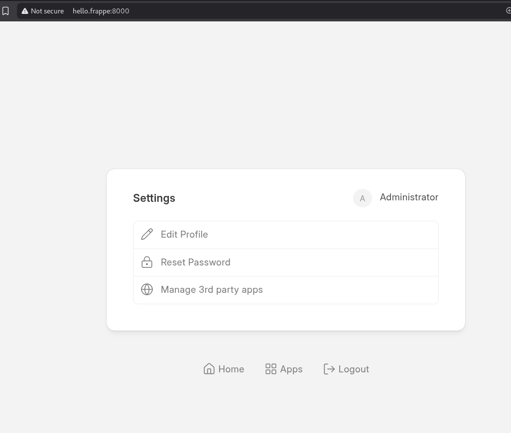Select the Reset Password text label
The height and width of the screenshot is (433, 511).
(195, 262)
